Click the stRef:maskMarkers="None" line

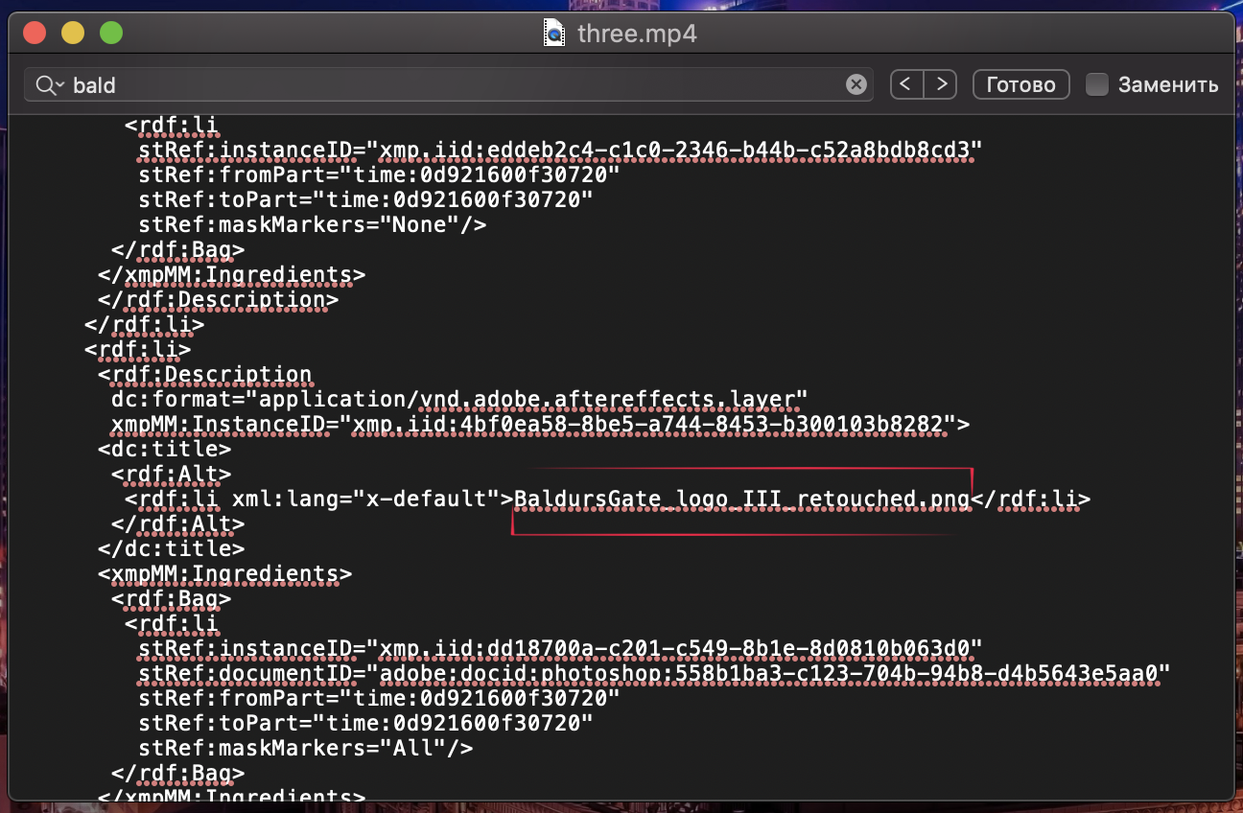(x=313, y=224)
